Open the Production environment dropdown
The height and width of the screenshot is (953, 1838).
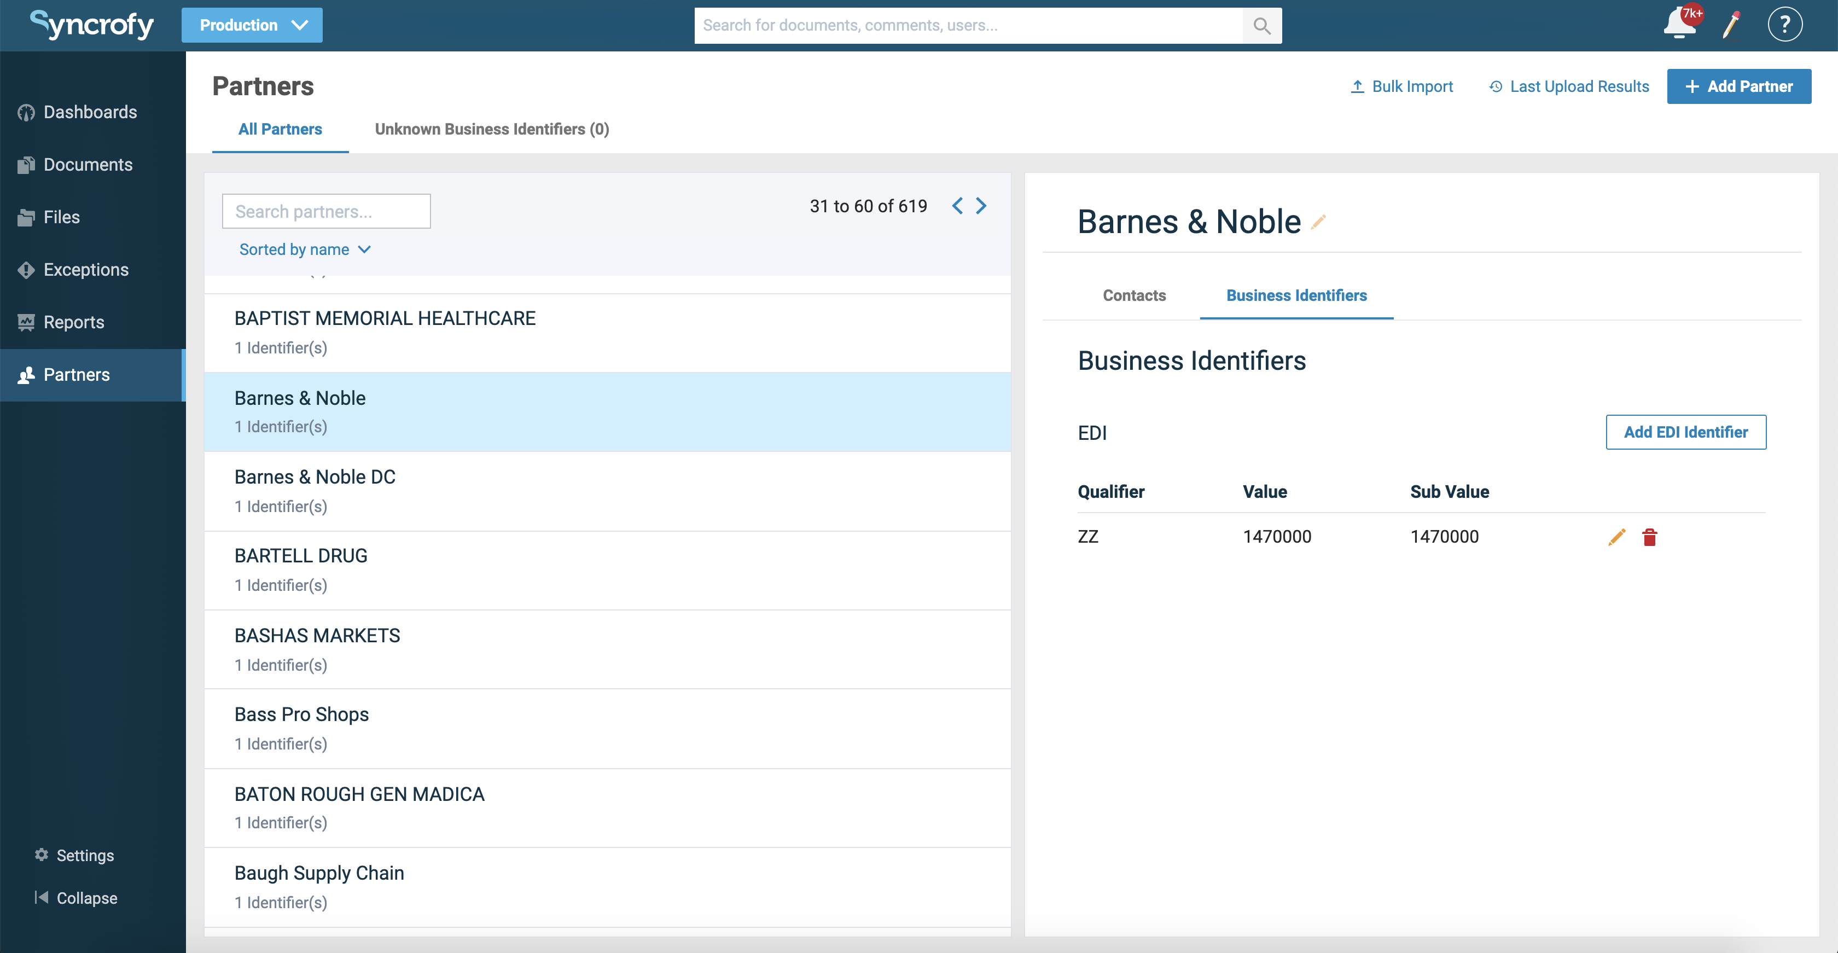click(252, 25)
